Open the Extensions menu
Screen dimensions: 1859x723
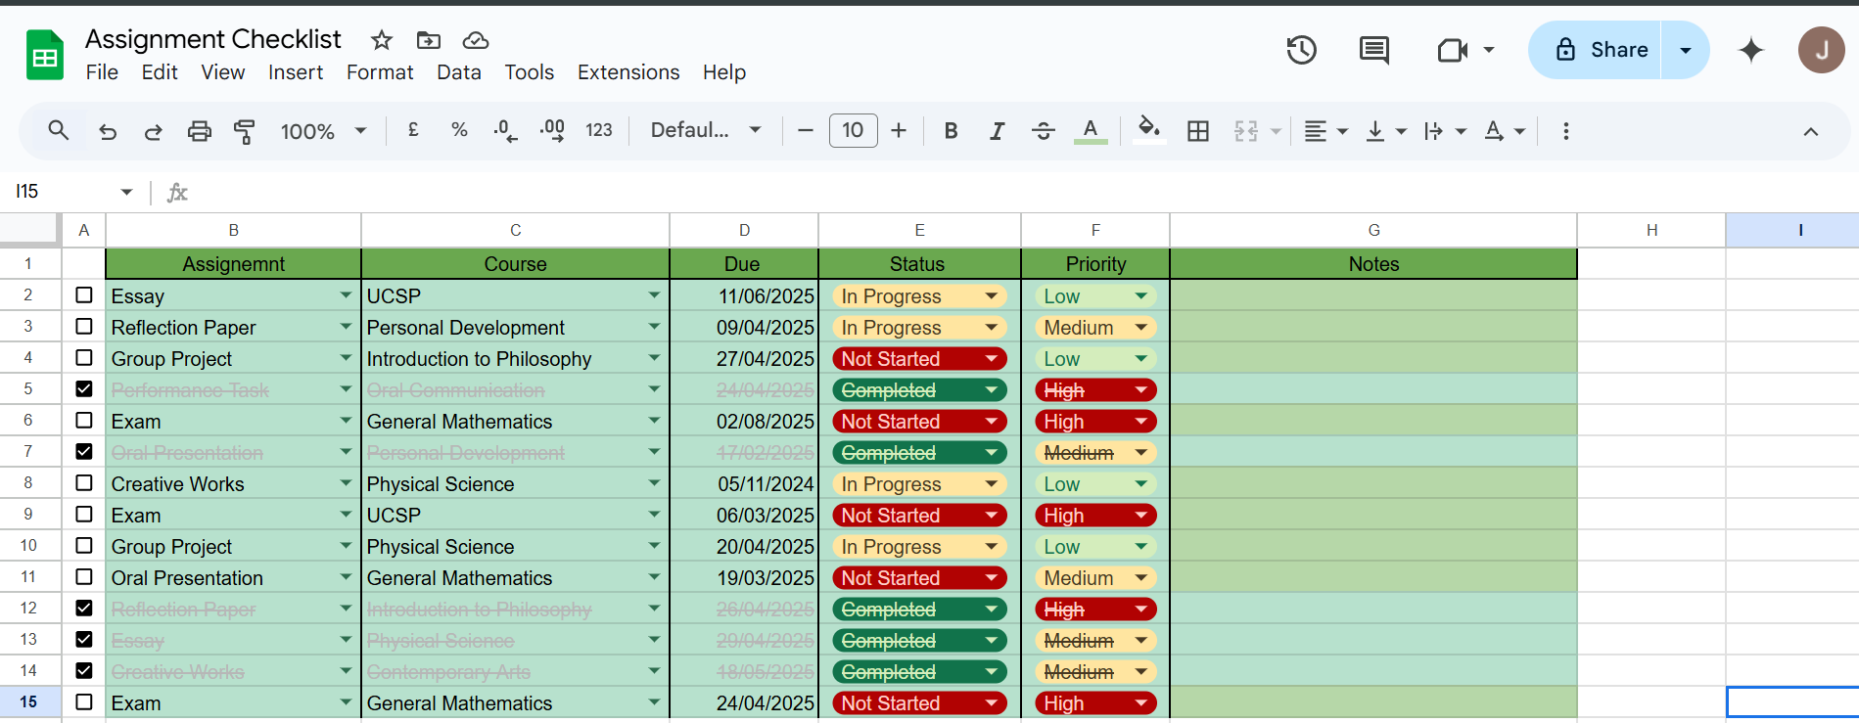pos(628,72)
